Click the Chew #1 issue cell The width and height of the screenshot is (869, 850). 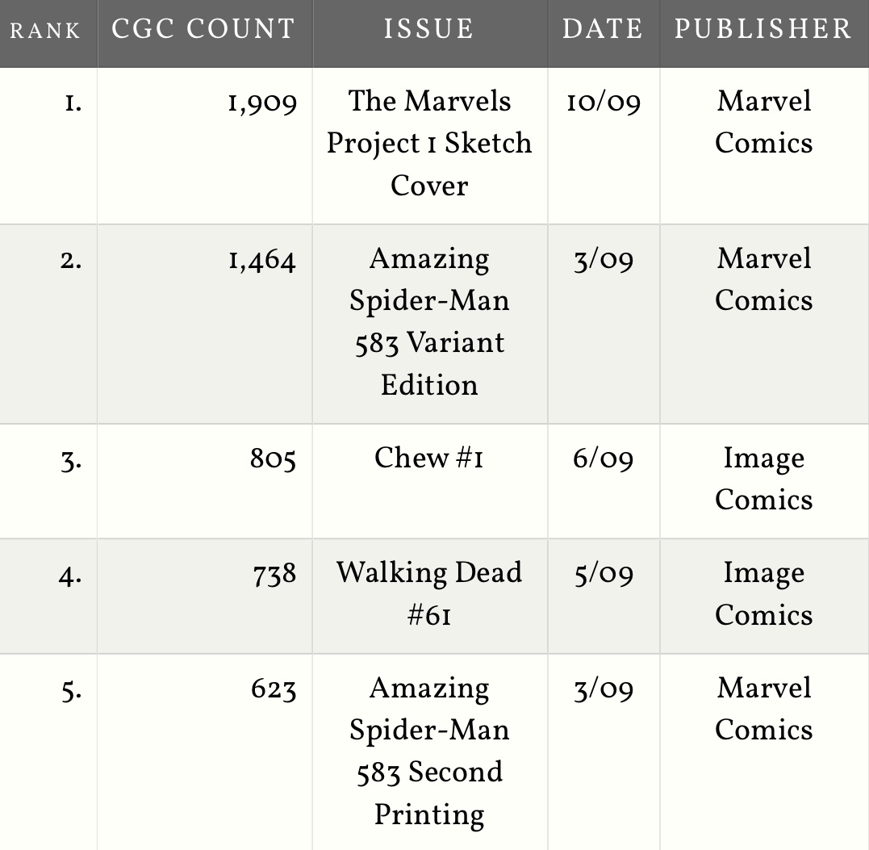[x=429, y=458]
